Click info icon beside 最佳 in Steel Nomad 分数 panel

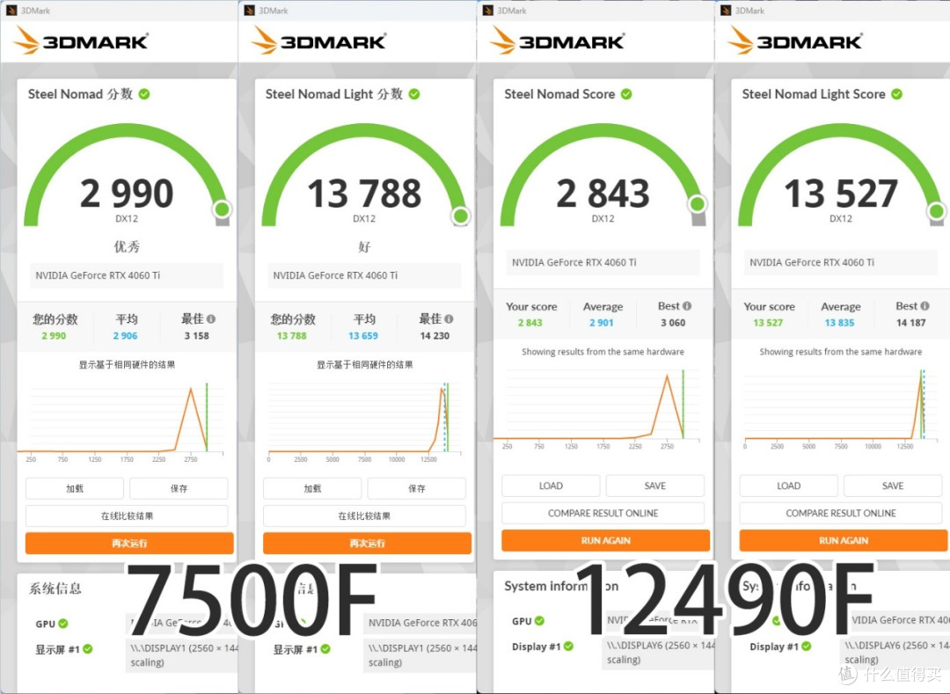pyautogui.click(x=211, y=319)
